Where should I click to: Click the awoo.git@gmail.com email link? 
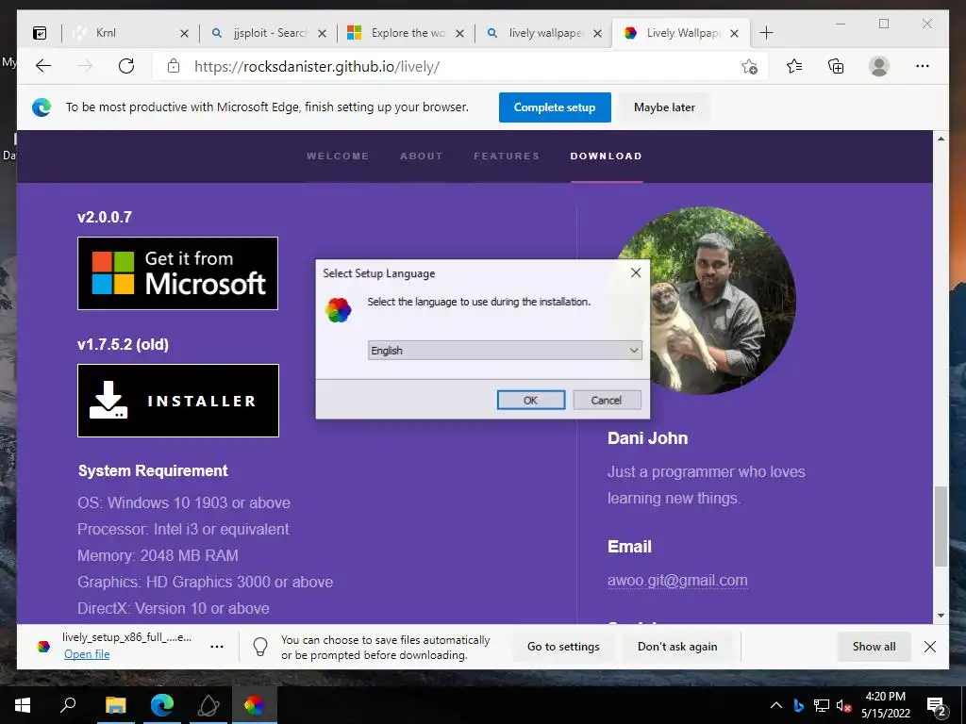677,580
